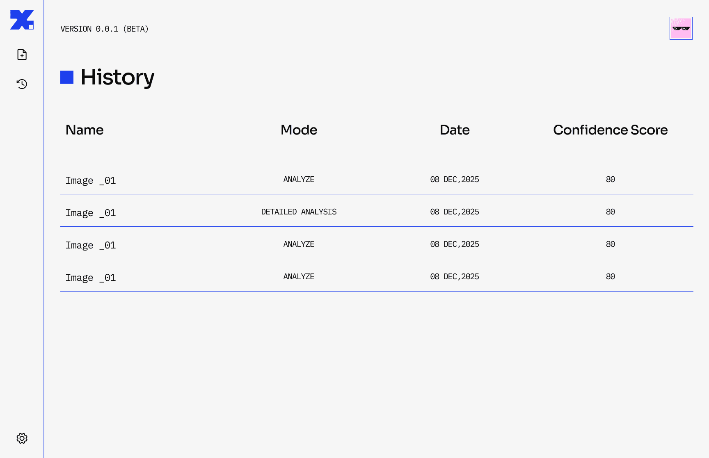Click the 08 DEC,2025 date in third row
Viewport: 709px width, 458px height.
[x=454, y=244]
